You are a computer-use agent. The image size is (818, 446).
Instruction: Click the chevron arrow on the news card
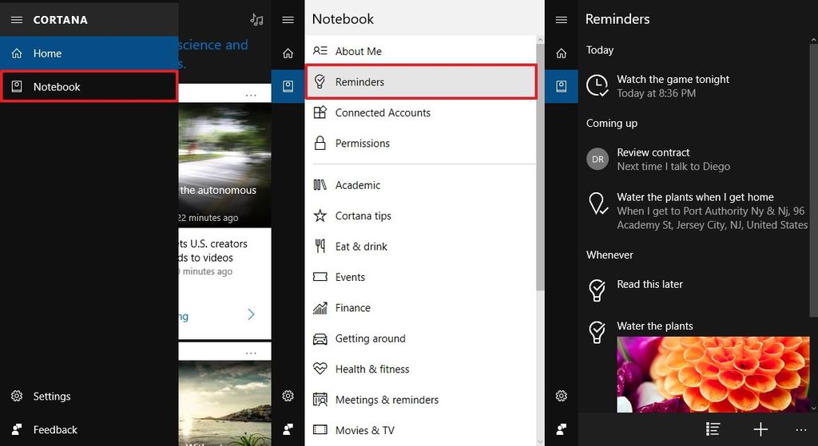coord(251,314)
